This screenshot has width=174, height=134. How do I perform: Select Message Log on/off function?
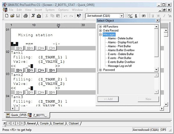(120, 66)
